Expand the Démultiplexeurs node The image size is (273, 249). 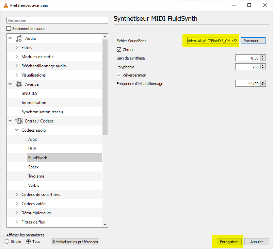17,213
